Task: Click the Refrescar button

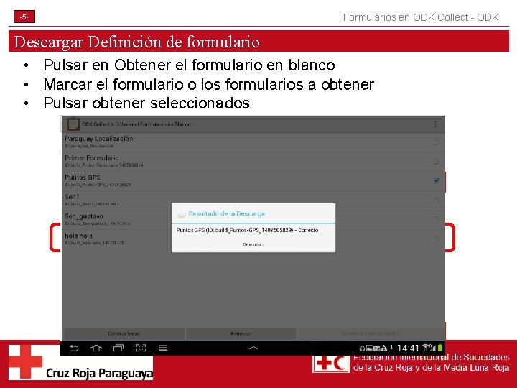Action: (x=241, y=333)
